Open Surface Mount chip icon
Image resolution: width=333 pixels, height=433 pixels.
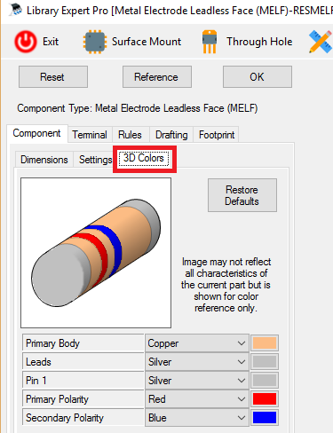click(95, 42)
